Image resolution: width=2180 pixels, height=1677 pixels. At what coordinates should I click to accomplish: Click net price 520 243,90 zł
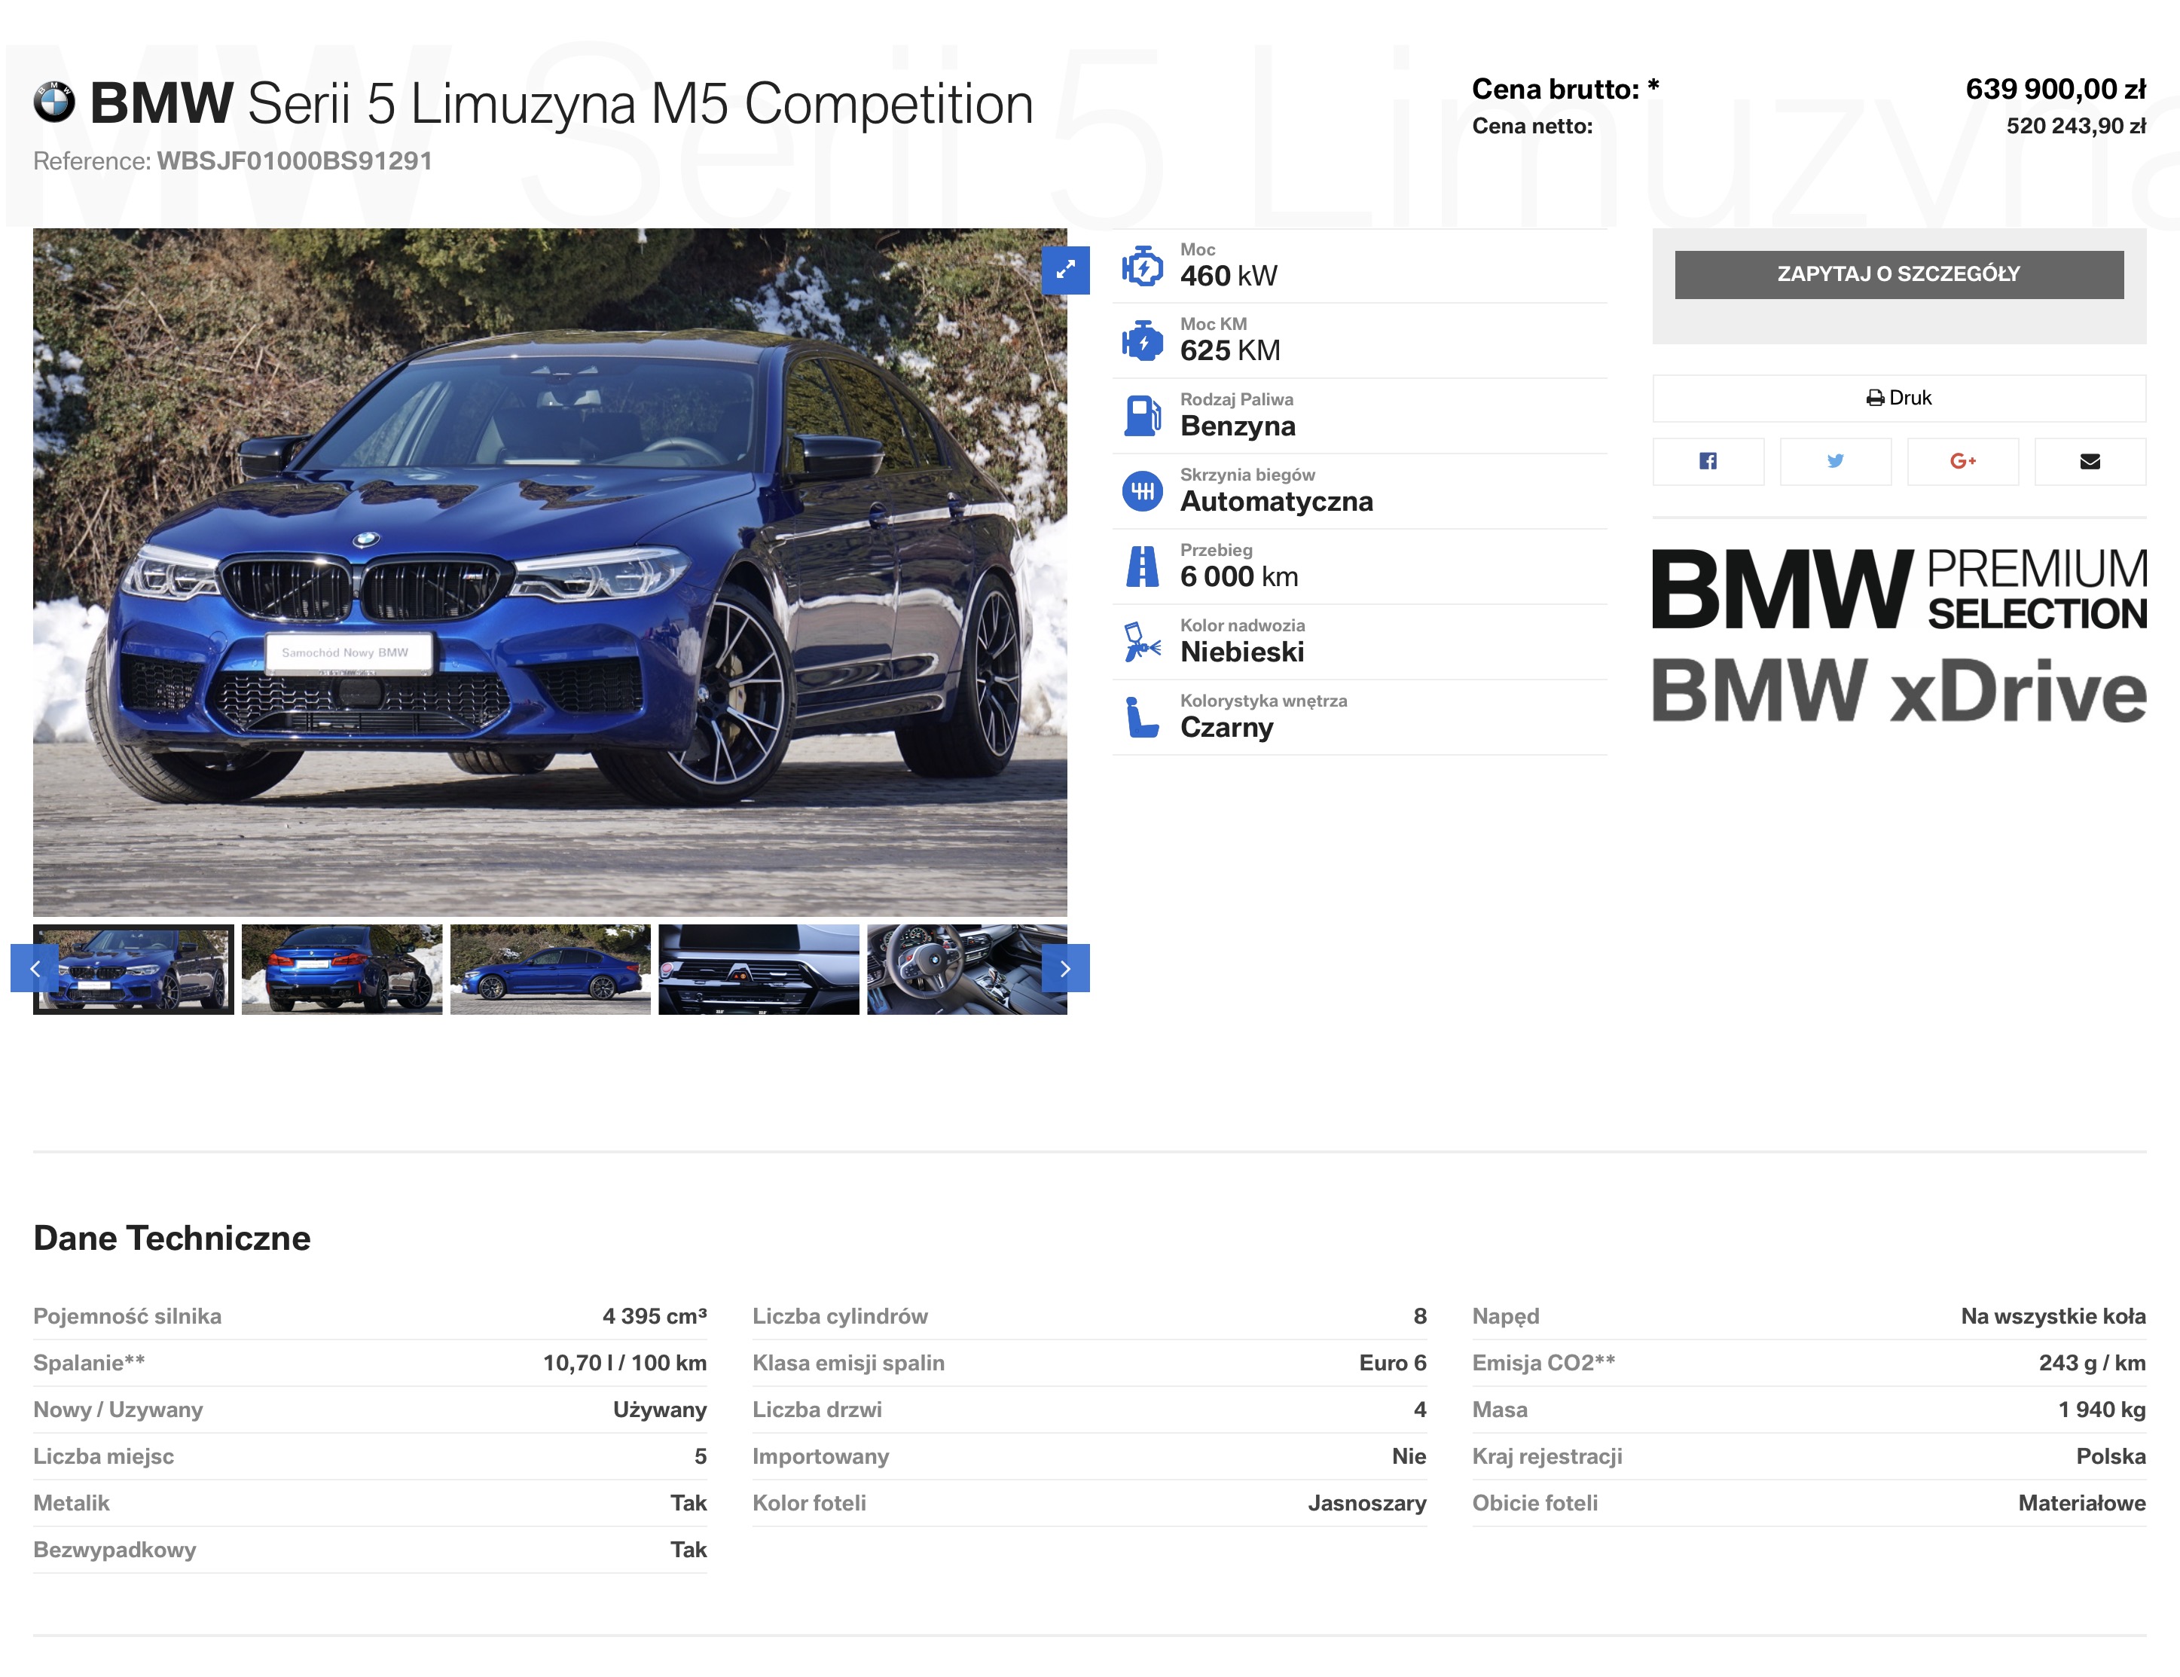2075,126
